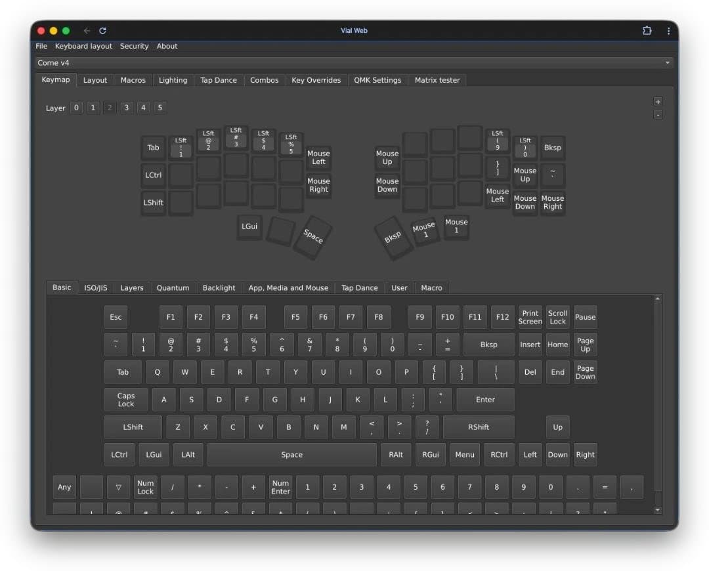Select the App, Media and Mouse keycode tab
Viewport: 709px width, 571px height.
289,287
